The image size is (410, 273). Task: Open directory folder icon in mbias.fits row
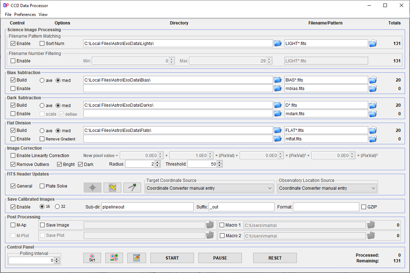point(277,88)
